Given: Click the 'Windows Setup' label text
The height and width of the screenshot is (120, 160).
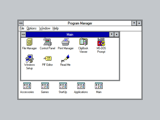Looking at the screenshot, I should 29,66.
